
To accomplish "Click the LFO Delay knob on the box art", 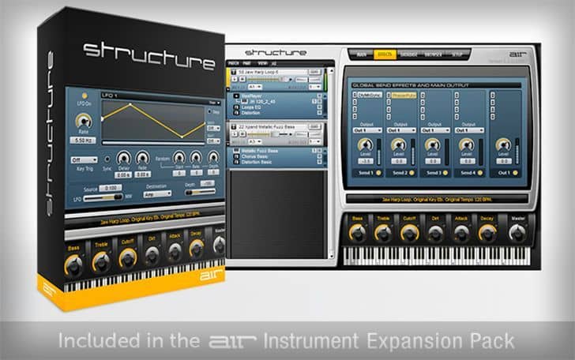I will pyautogui.click(x=123, y=158).
